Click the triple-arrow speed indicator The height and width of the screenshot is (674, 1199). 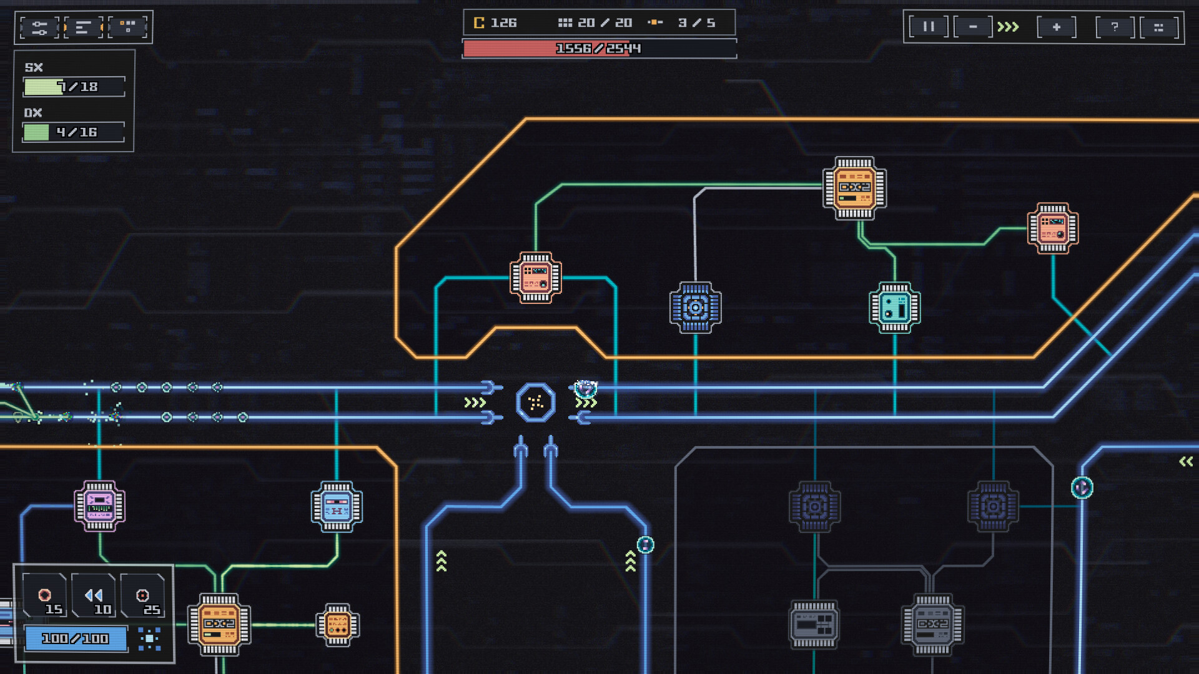[1008, 27]
